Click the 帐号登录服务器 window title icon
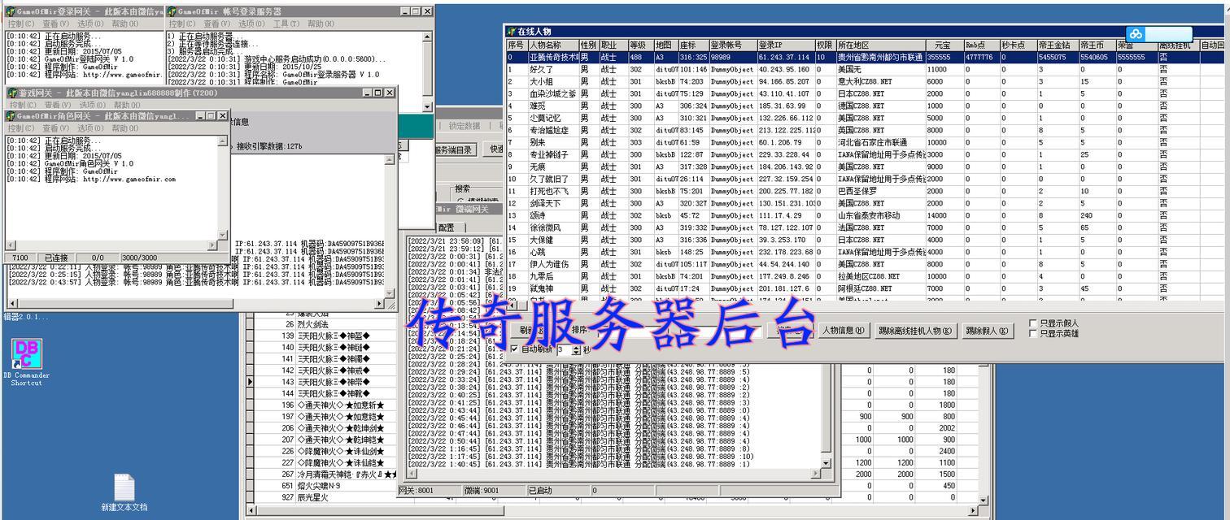Viewport: 1230px width, 520px height. (x=172, y=11)
